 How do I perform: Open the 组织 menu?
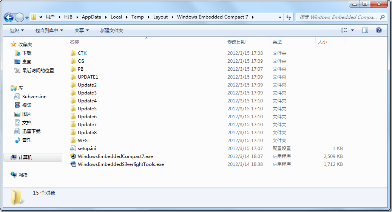click(x=17, y=30)
